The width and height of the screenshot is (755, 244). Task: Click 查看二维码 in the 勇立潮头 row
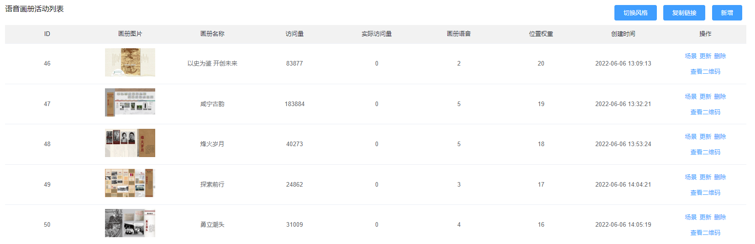click(705, 233)
